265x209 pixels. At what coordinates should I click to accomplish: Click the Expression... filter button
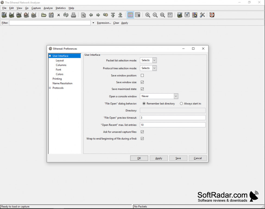pyautogui.click(x=104, y=23)
